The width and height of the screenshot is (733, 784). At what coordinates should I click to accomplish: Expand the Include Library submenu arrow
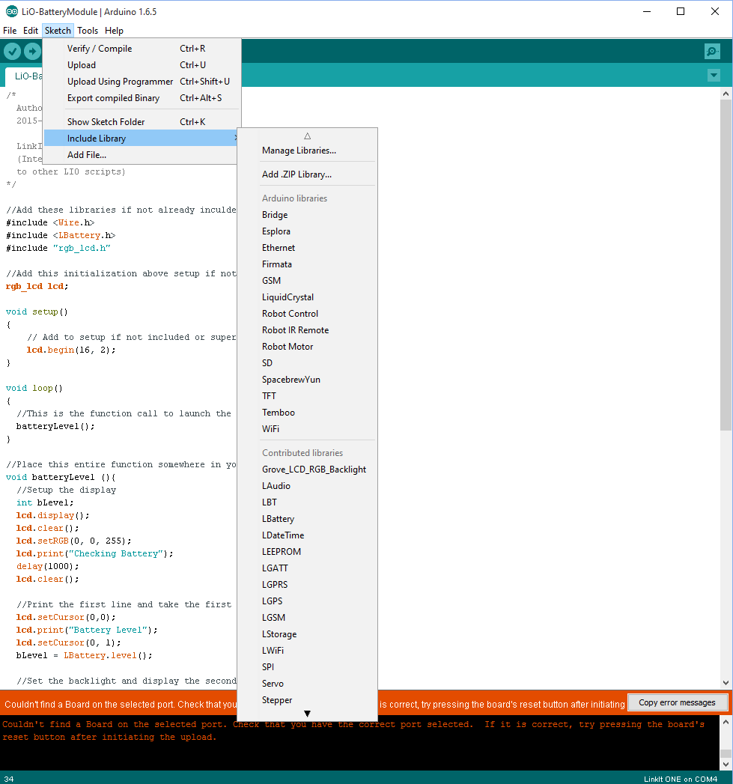pos(236,138)
